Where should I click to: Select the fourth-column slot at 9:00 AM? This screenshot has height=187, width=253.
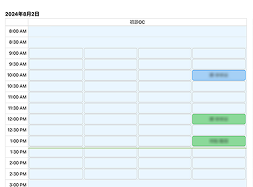pyautogui.click(x=219, y=53)
